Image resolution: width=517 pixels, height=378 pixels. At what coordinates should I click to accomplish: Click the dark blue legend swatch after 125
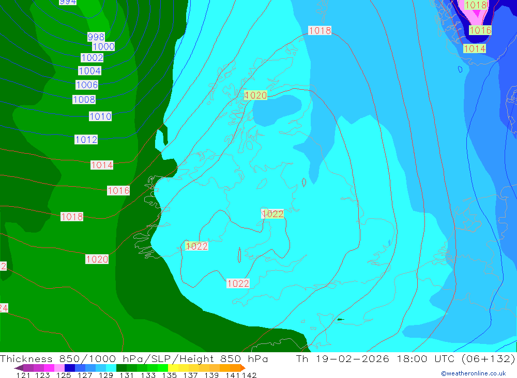70,368
